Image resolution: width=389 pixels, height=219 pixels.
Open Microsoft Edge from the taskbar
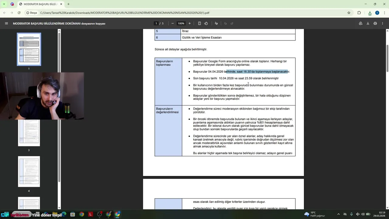coord(64,214)
